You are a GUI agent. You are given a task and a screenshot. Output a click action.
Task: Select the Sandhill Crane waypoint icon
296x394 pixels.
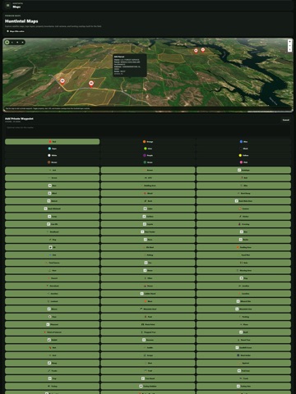click(x=243, y=347)
